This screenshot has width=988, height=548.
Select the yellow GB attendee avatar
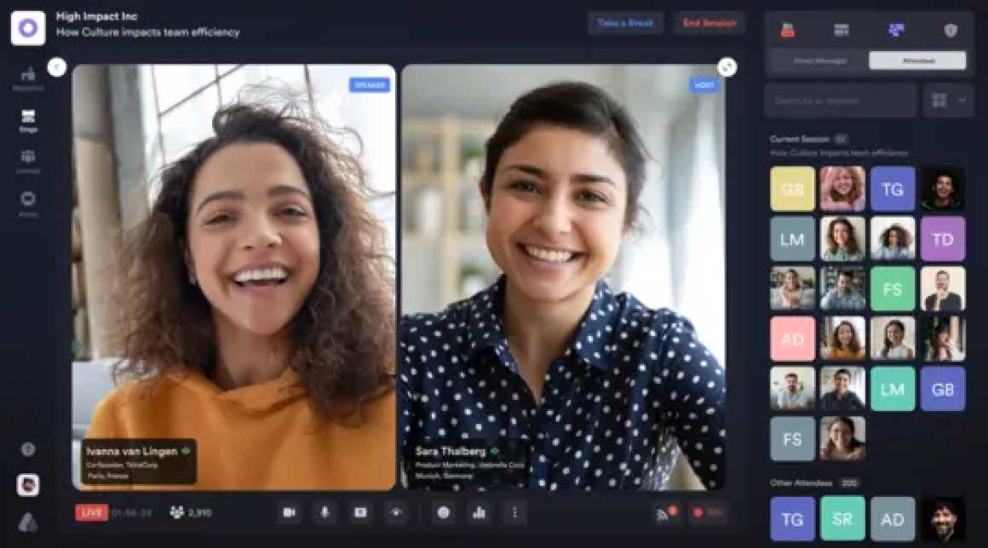[x=792, y=189]
